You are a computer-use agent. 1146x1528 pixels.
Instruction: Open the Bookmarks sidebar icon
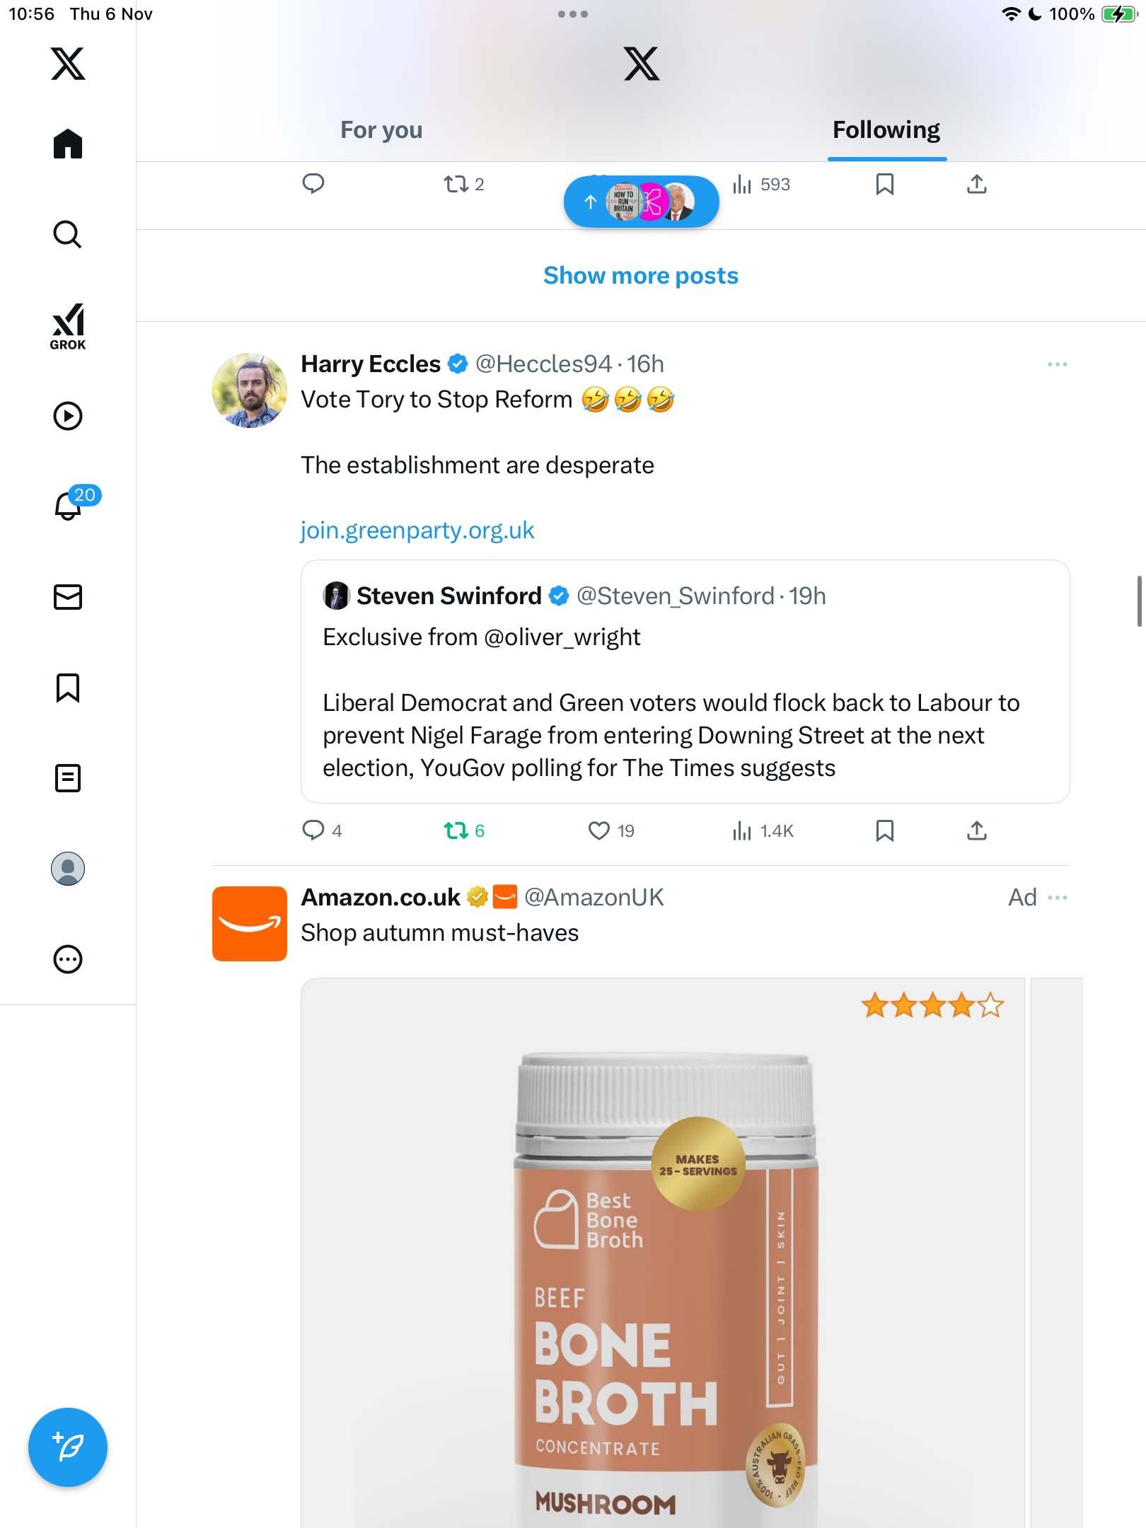click(x=68, y=688)
